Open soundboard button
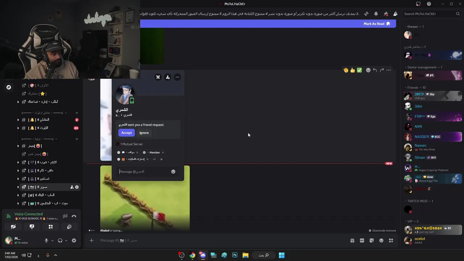 (69, 227)
